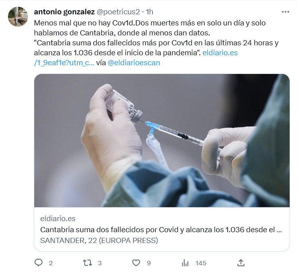The height and width of the screenshot is (272, 298).
Task: Click the reply count number 2
Action: tap(51, 263)
